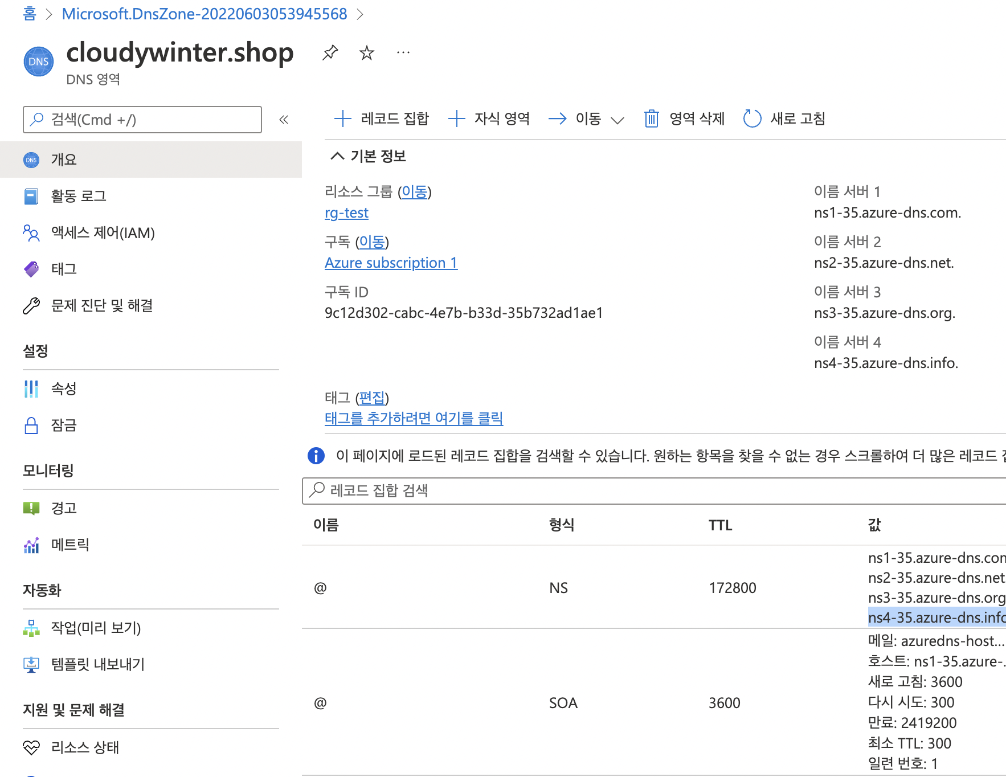Click 새로 고침 toolbar button

784,118
